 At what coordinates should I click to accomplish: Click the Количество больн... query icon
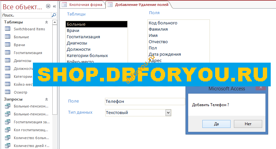[8, 138]
